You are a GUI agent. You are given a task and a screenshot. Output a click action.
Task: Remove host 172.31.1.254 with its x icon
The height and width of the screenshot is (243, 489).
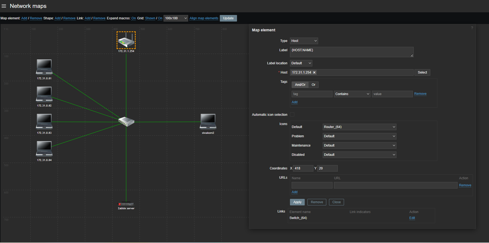tap(314, 72)
